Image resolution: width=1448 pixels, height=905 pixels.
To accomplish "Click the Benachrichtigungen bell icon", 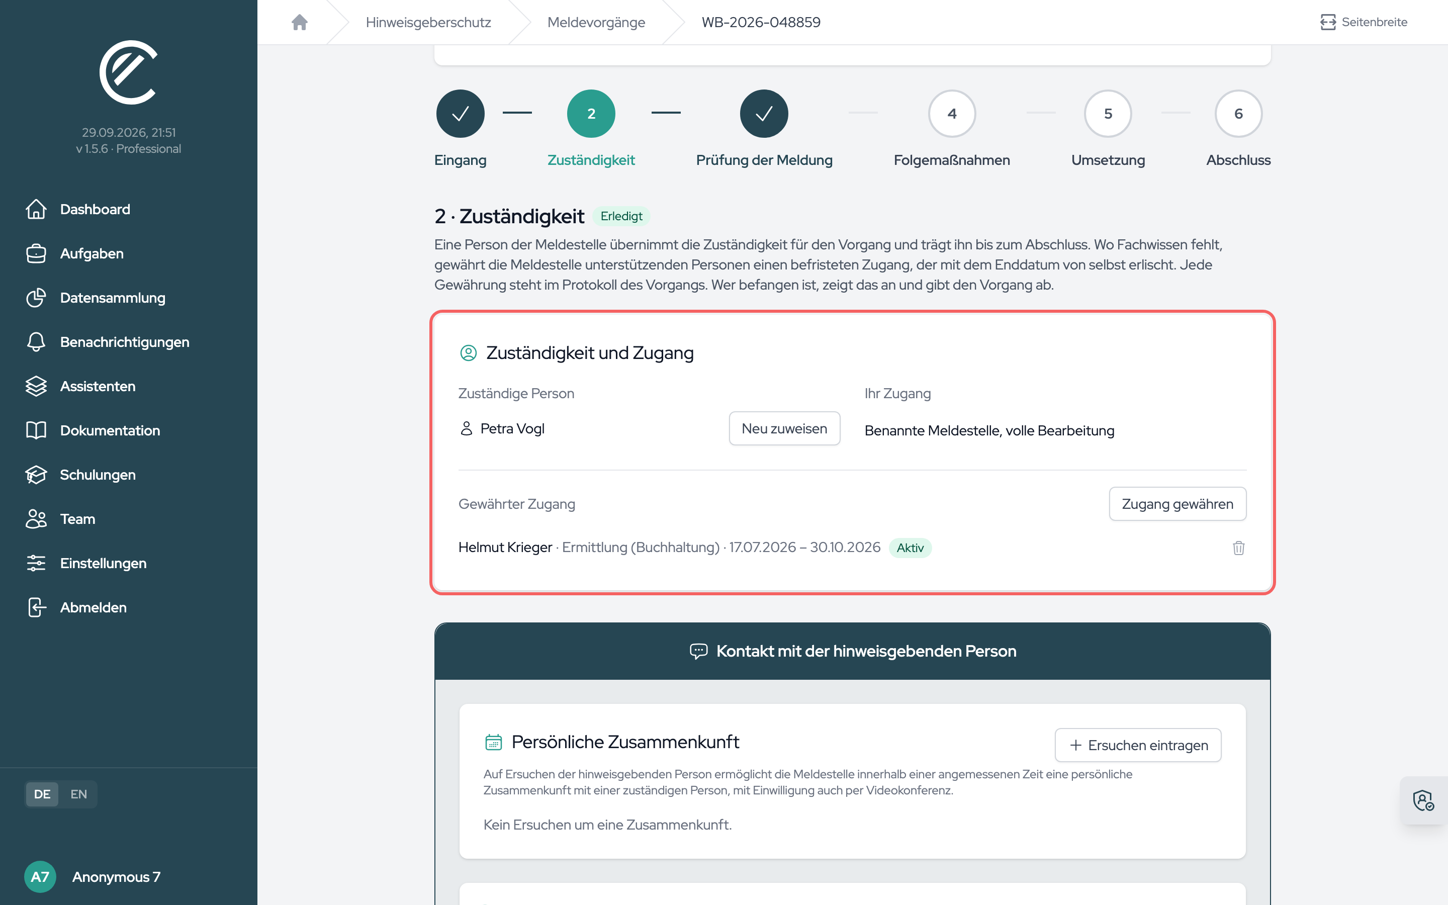I will (36, 342).
